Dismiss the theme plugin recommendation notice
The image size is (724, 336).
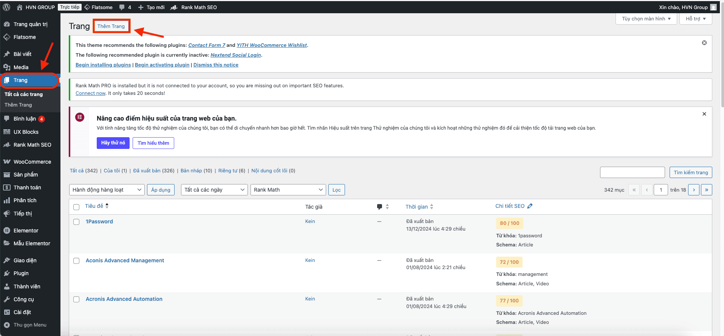pyautogui.click(x=704, y=43)
